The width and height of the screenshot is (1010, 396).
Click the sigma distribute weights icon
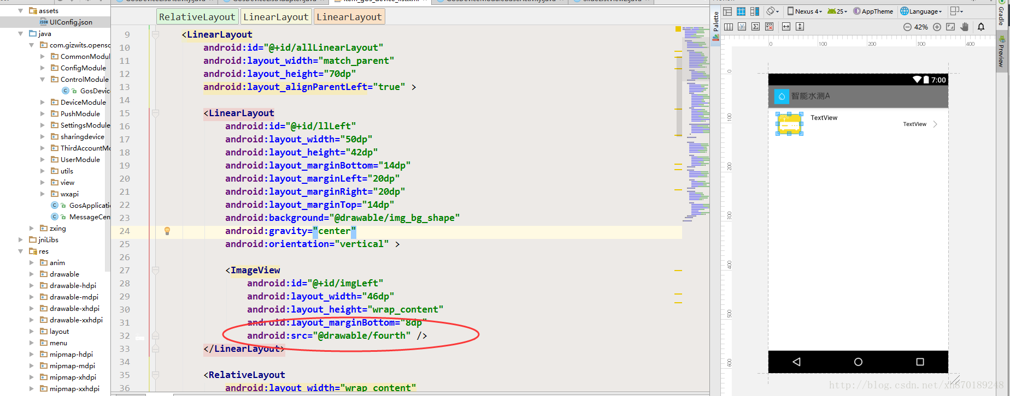point(755,27)
